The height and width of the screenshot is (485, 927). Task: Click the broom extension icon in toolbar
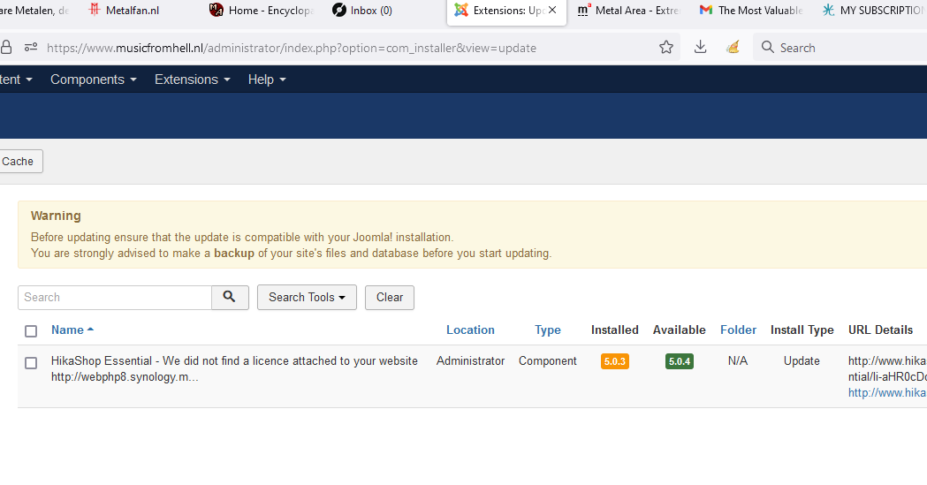733,47
